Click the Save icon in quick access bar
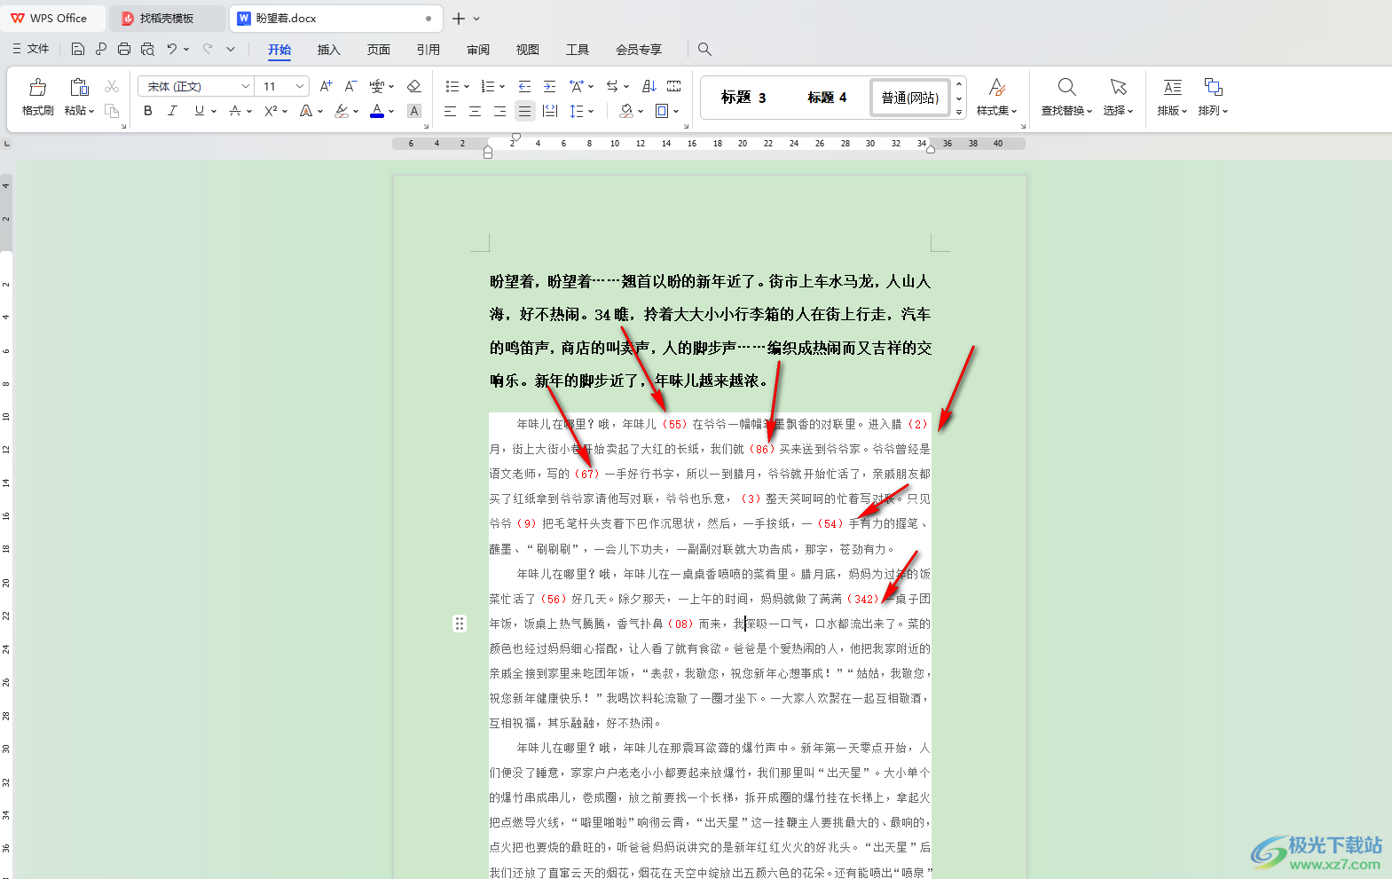The width and height of the screenshot is (1392, 879). (78, 49)
